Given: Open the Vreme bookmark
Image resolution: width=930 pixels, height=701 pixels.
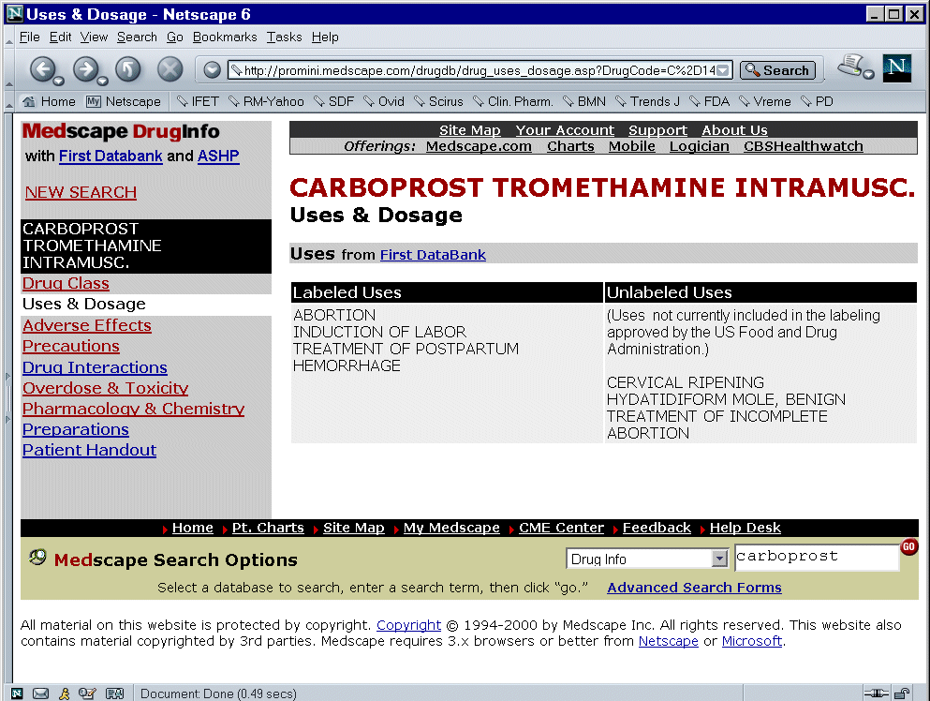Looking at the screenshot, I should [765, 101].
